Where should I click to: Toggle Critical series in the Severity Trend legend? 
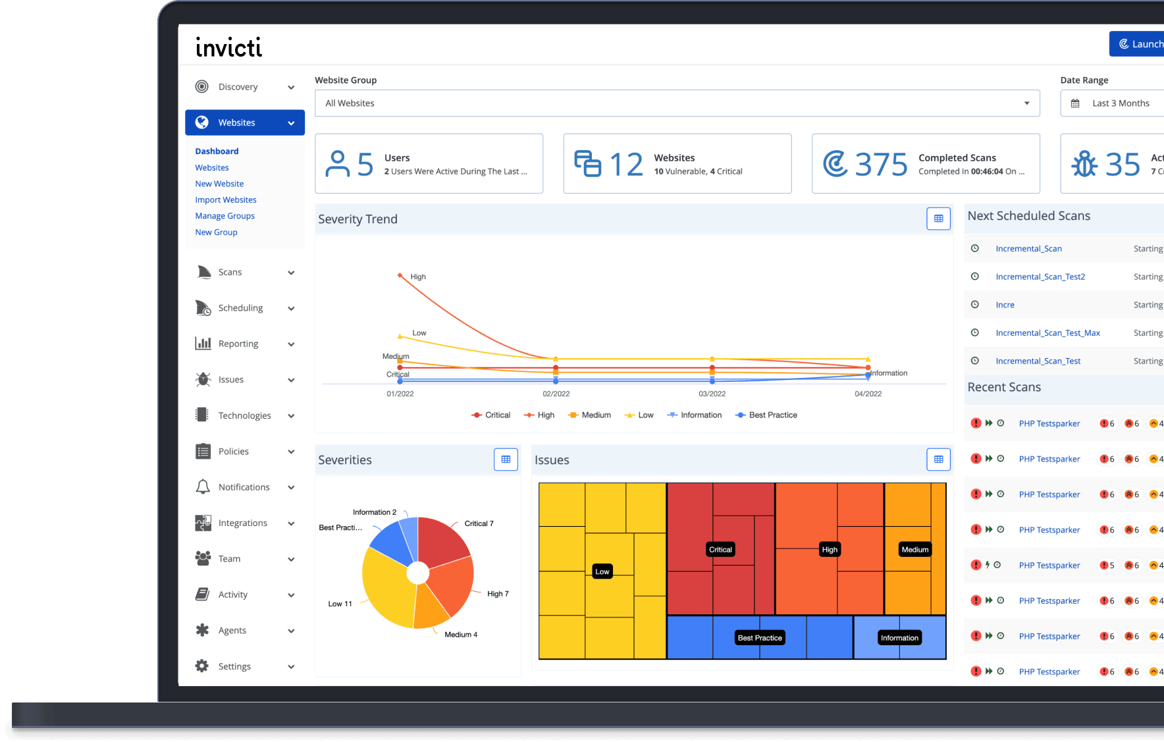(x=490, y=415)
